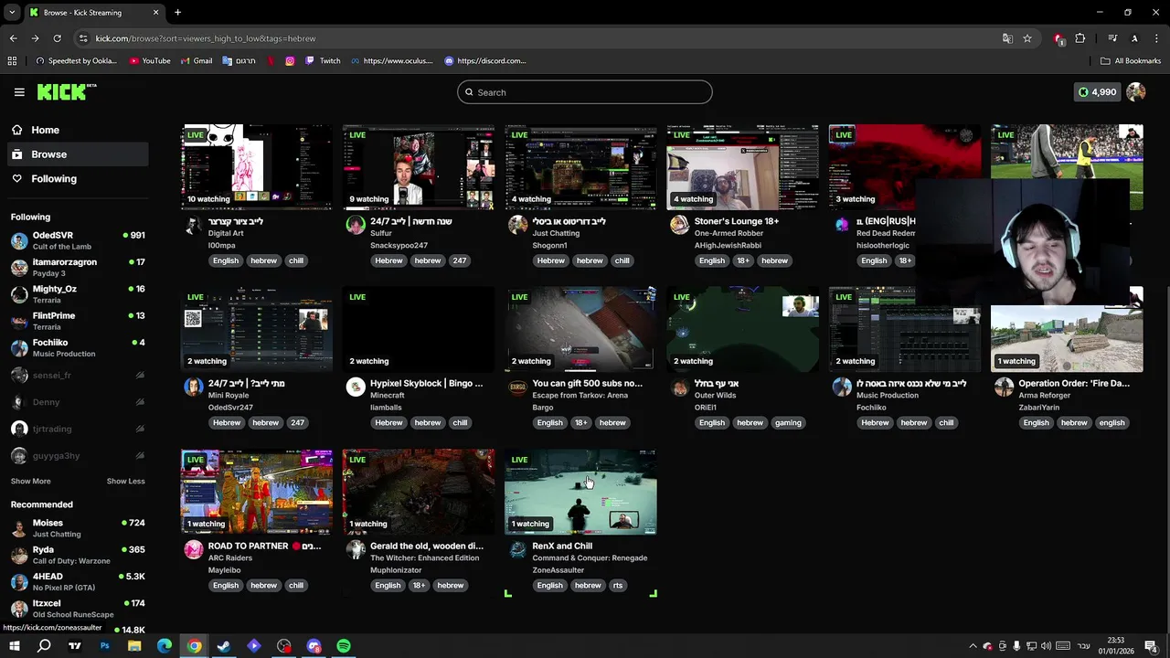Open Photoshop from the taskbar
The image size is (1170, 658).
104,646
